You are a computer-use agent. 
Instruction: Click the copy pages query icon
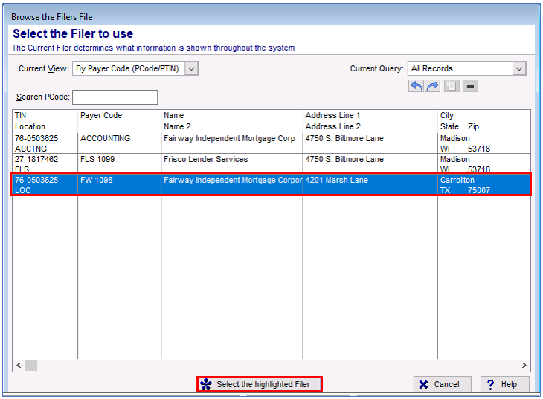(x=452, y=86)
